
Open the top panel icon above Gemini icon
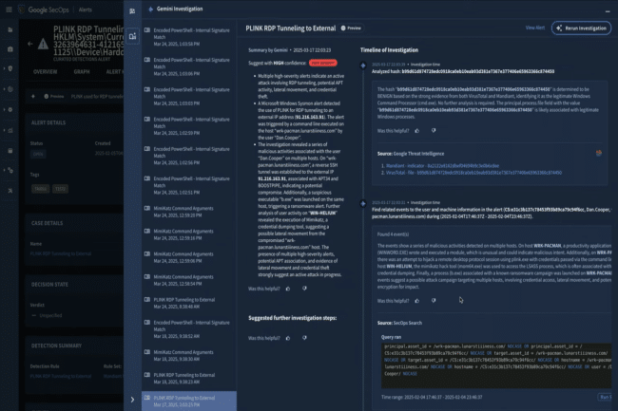tap(132, 11)
